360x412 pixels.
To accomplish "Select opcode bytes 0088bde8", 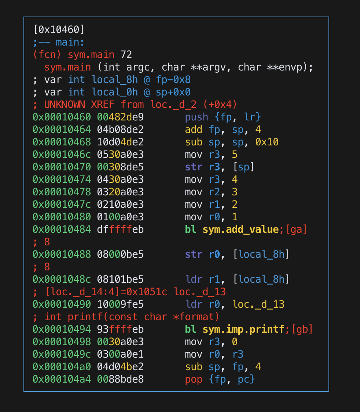I will pyautogui.click(x=121, y=379).
